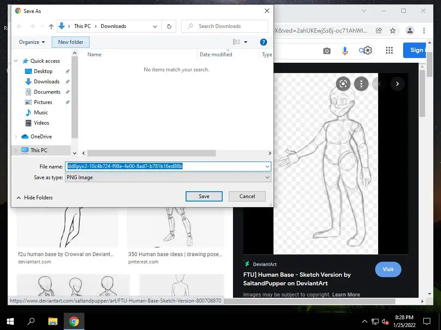Click the Learn More copyright link
Image resolution: width=441 pixels, height=330 pixels.
(346, 295)
